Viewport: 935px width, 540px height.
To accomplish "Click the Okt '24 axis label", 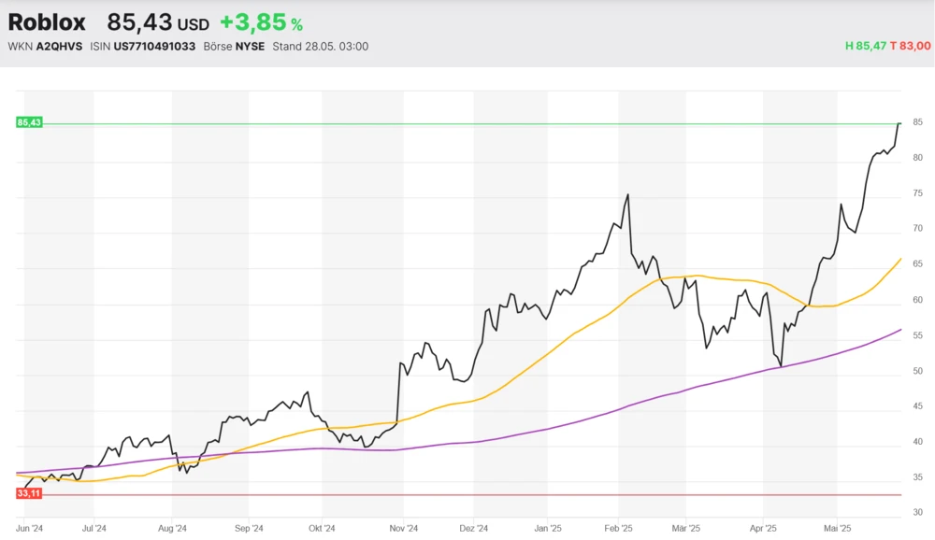I will click(x=323, y=528).
